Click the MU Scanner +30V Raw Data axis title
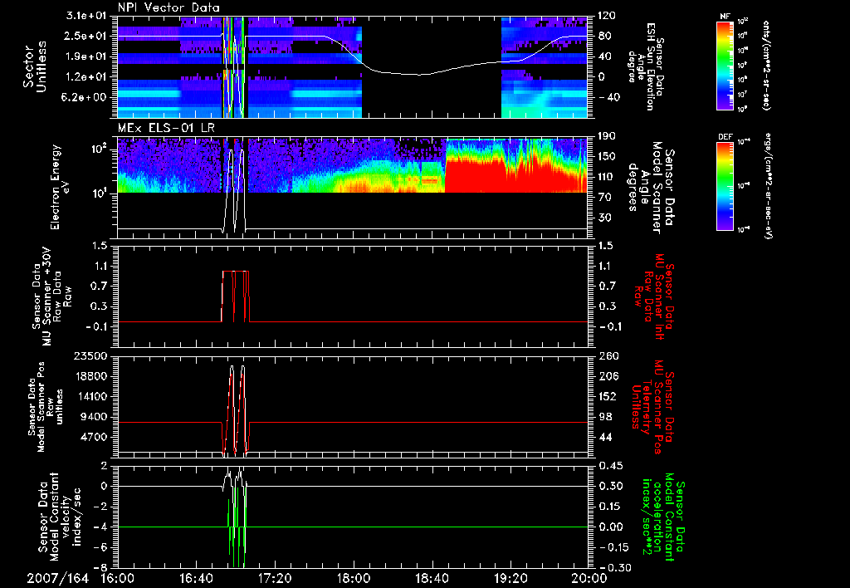The image size is (850, 588). 51,296
